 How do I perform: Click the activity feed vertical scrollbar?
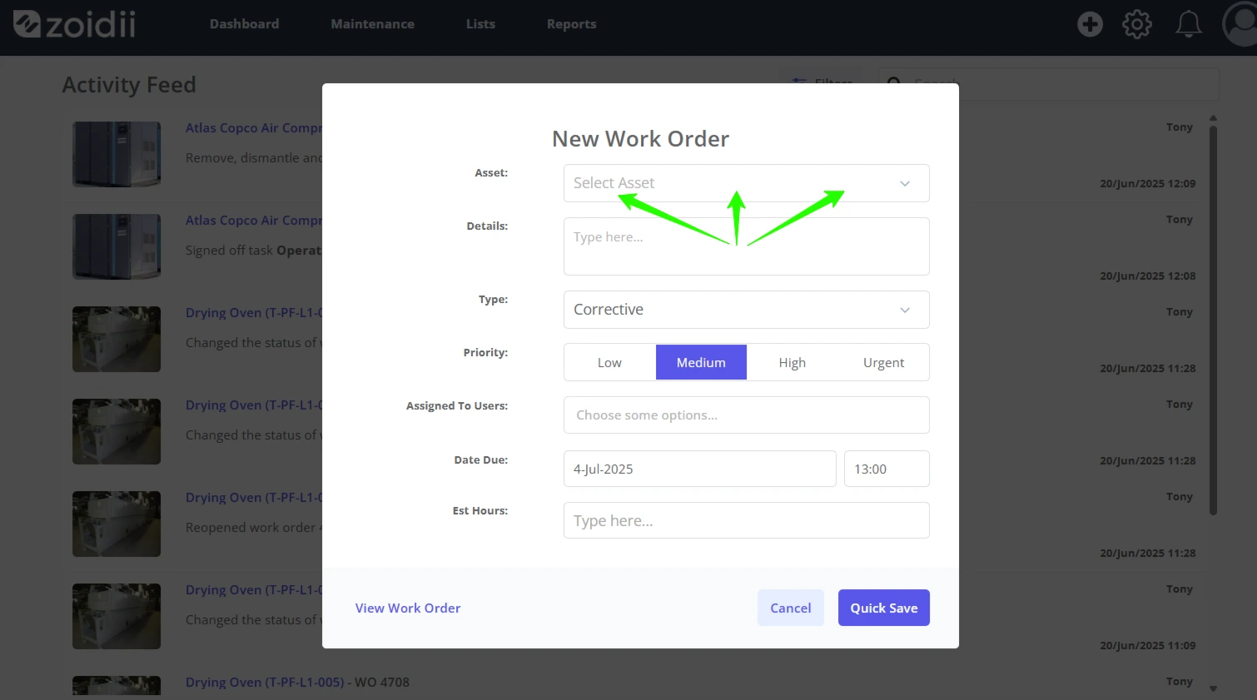click(x=1213, y=320)
